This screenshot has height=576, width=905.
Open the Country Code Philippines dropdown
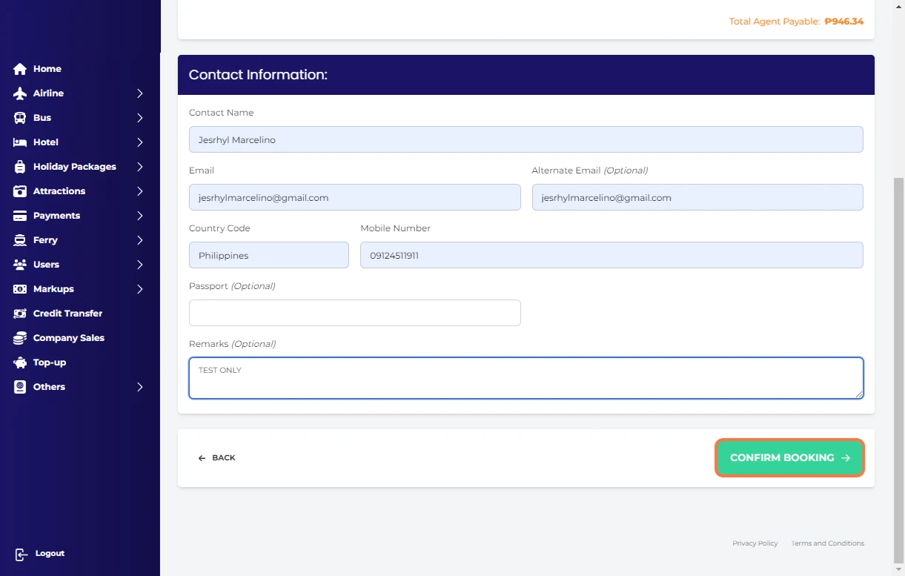[x=268, y=255]
